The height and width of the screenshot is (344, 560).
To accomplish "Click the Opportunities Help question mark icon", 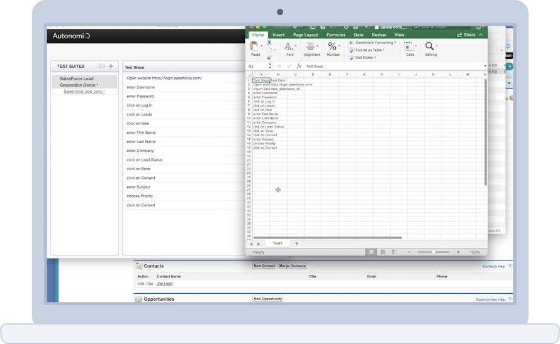I will coord(510,299).
